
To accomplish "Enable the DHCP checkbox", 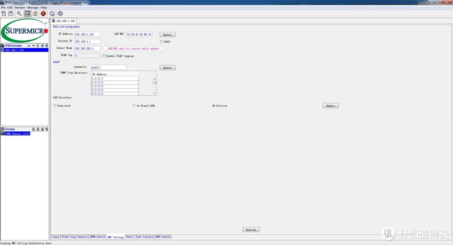I will click(162, 42).
